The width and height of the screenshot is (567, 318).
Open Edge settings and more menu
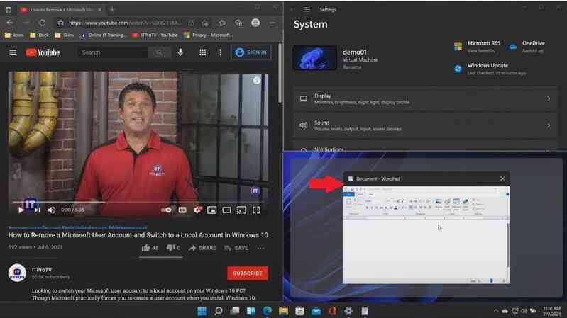click(x=273, y=23)
